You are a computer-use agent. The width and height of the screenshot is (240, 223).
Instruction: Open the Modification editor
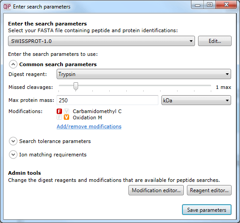(x=156, y=190)
